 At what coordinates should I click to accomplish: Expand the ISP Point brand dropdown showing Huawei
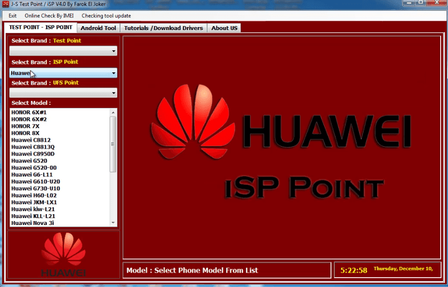(x=63, y=73)
